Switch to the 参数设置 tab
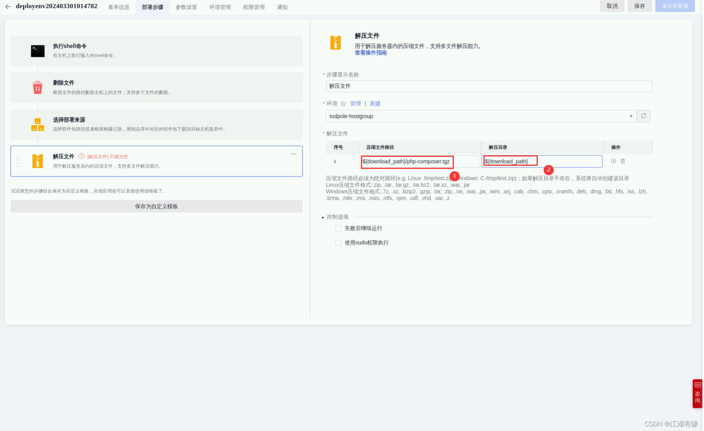The image size is (704, 431). coord(186,7)
